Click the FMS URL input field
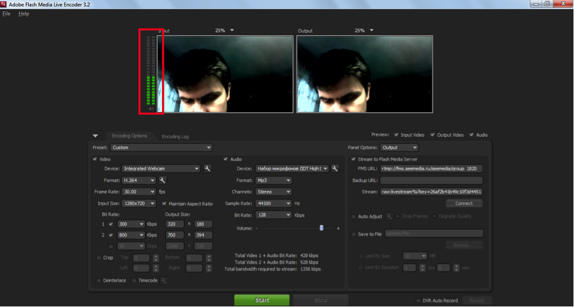Screen dimensions: 574x307 tap(431, 169)
